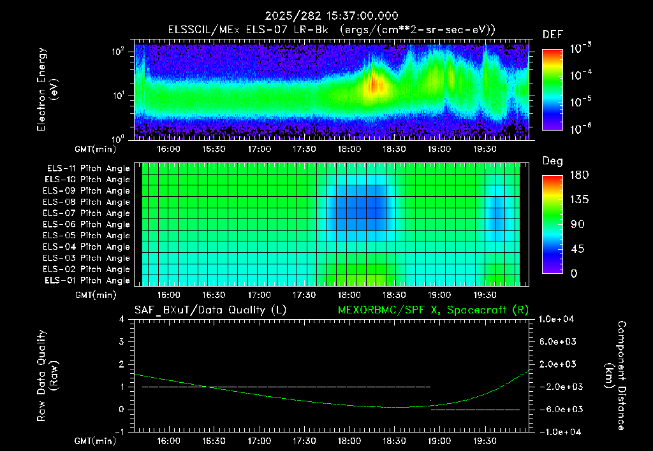
Task: Click the 16:30 tick under the pitch angle panel
Action: point(214,295)
